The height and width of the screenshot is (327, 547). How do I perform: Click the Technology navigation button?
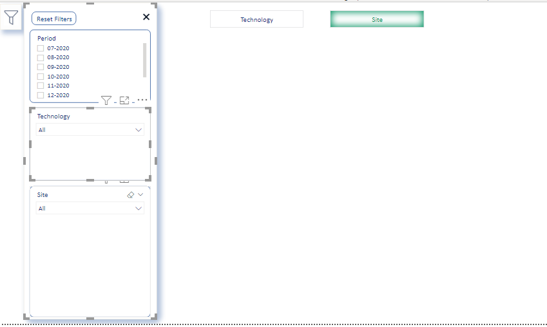[x=257, y=19]
